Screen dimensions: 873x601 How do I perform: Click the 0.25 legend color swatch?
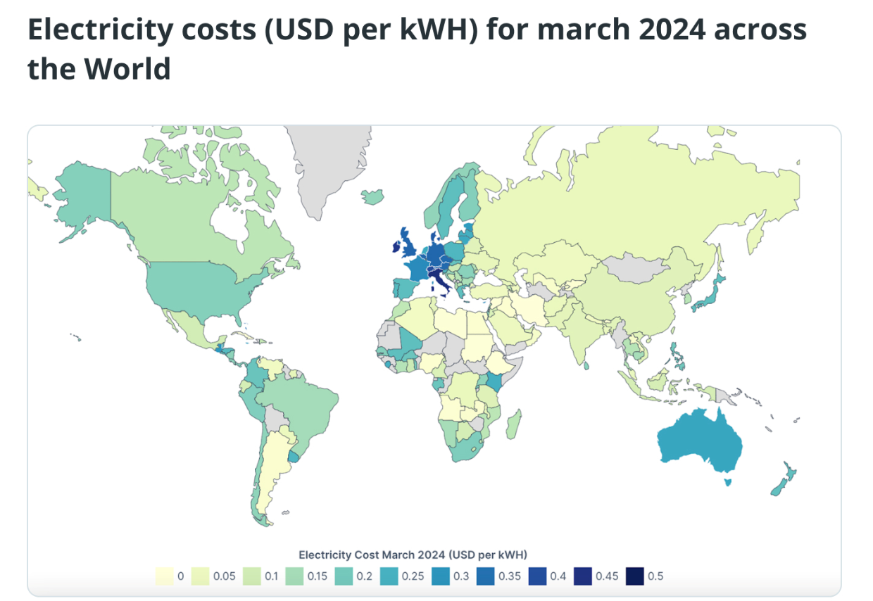[x=388, y=576]
